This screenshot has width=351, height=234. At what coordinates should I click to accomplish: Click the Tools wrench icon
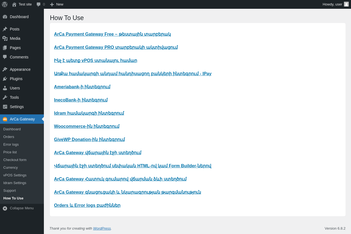[5, 97]
